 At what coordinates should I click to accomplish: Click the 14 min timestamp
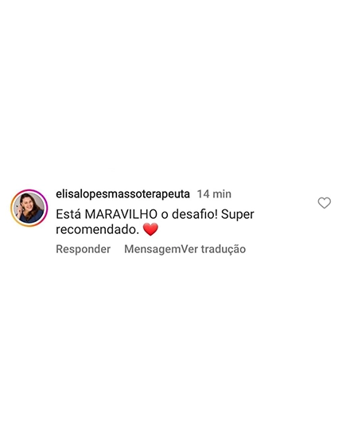214,194
